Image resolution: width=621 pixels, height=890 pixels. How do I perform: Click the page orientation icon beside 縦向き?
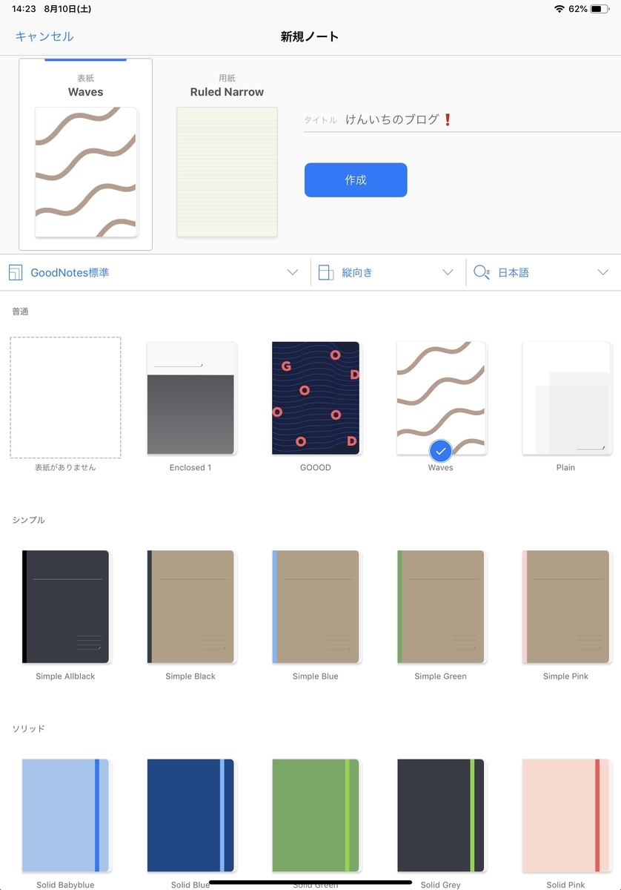325,272
